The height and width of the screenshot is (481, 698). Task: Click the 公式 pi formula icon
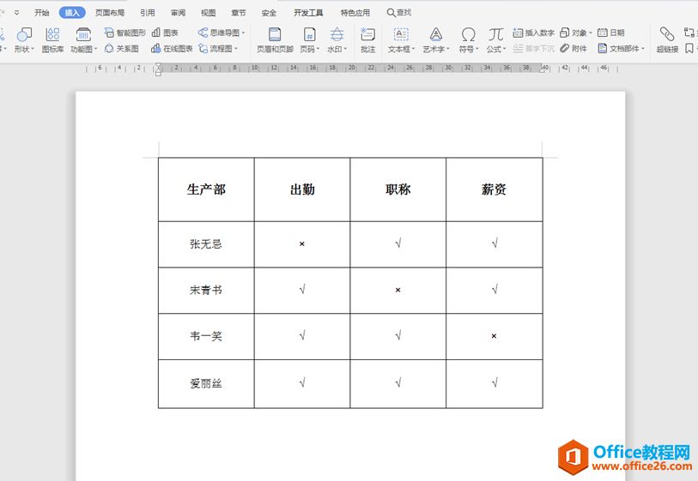click(495, 34)
